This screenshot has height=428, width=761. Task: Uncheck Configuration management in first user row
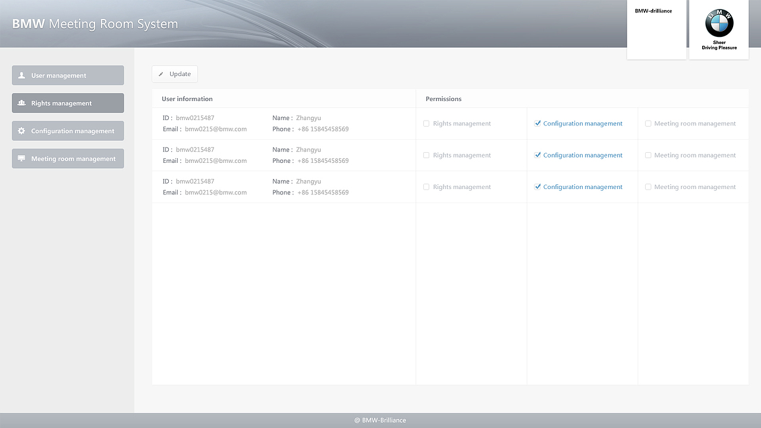coord(537,124)
